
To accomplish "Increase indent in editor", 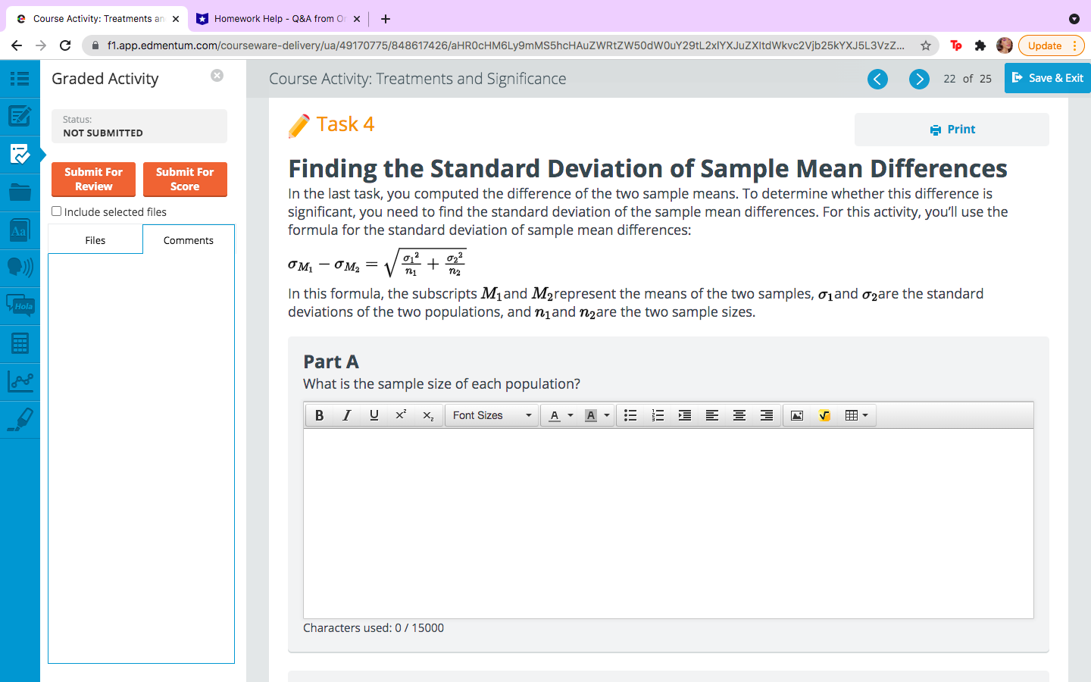I will (x=685, y=415).
